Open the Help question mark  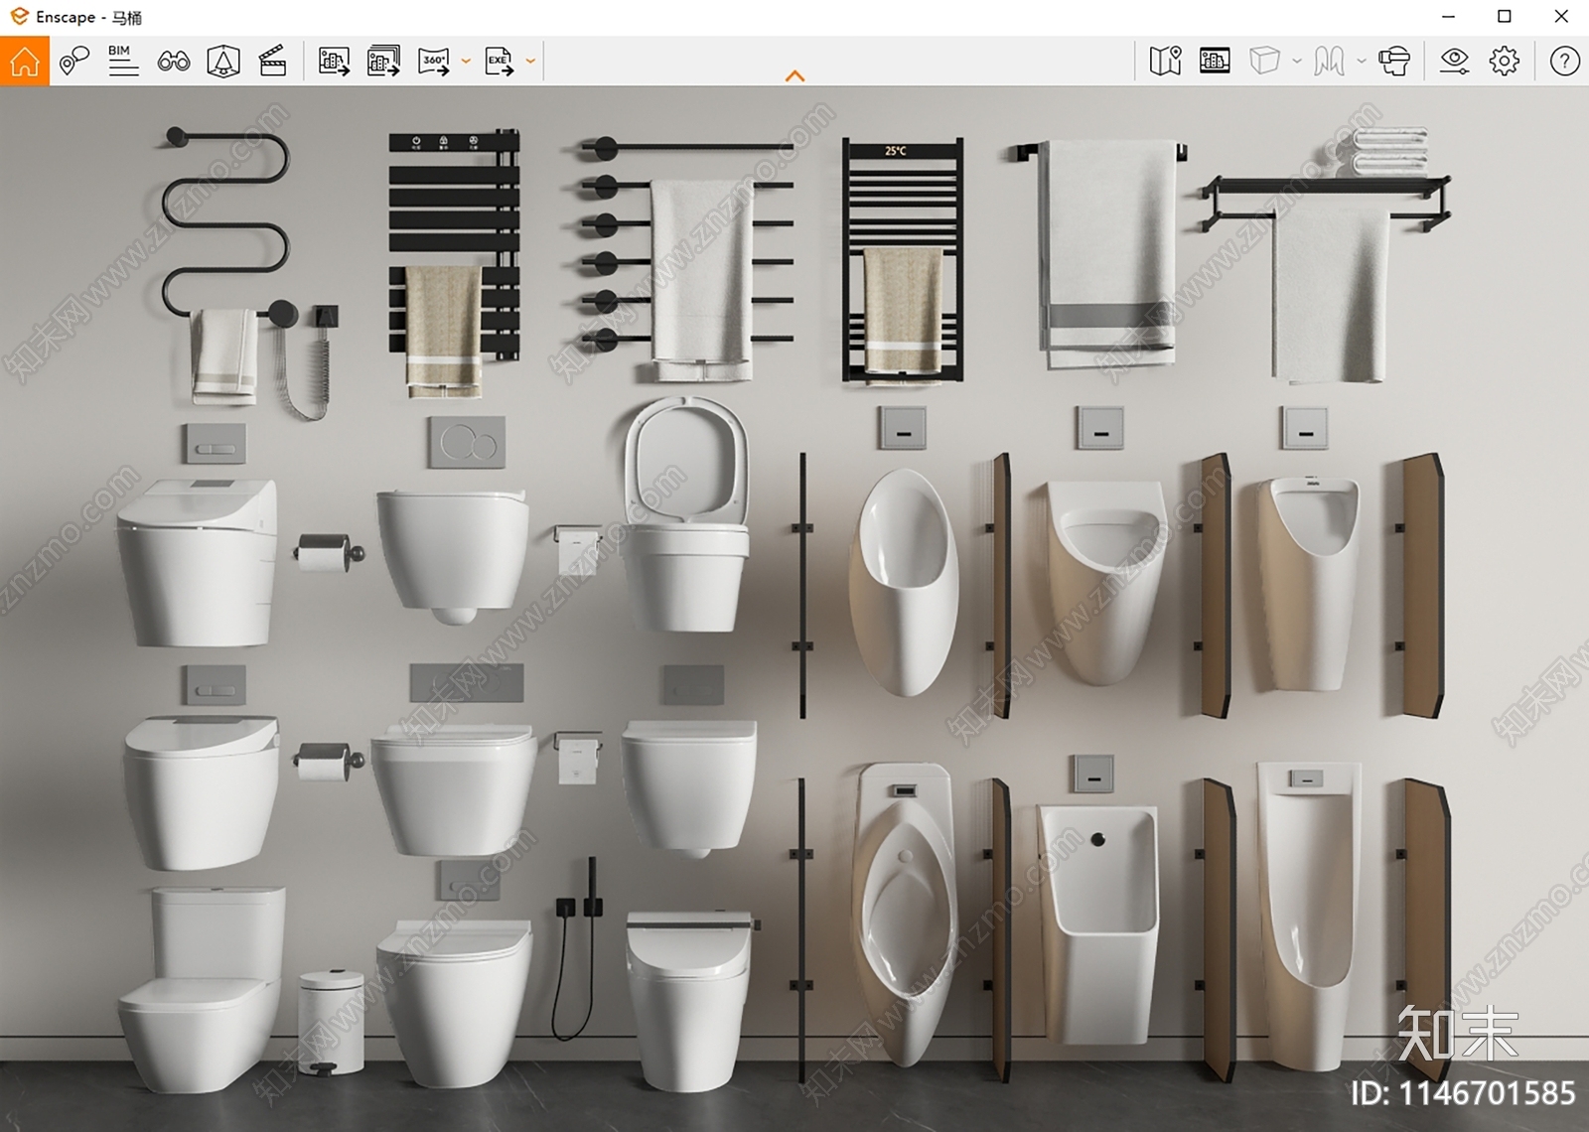[1565, 62]
